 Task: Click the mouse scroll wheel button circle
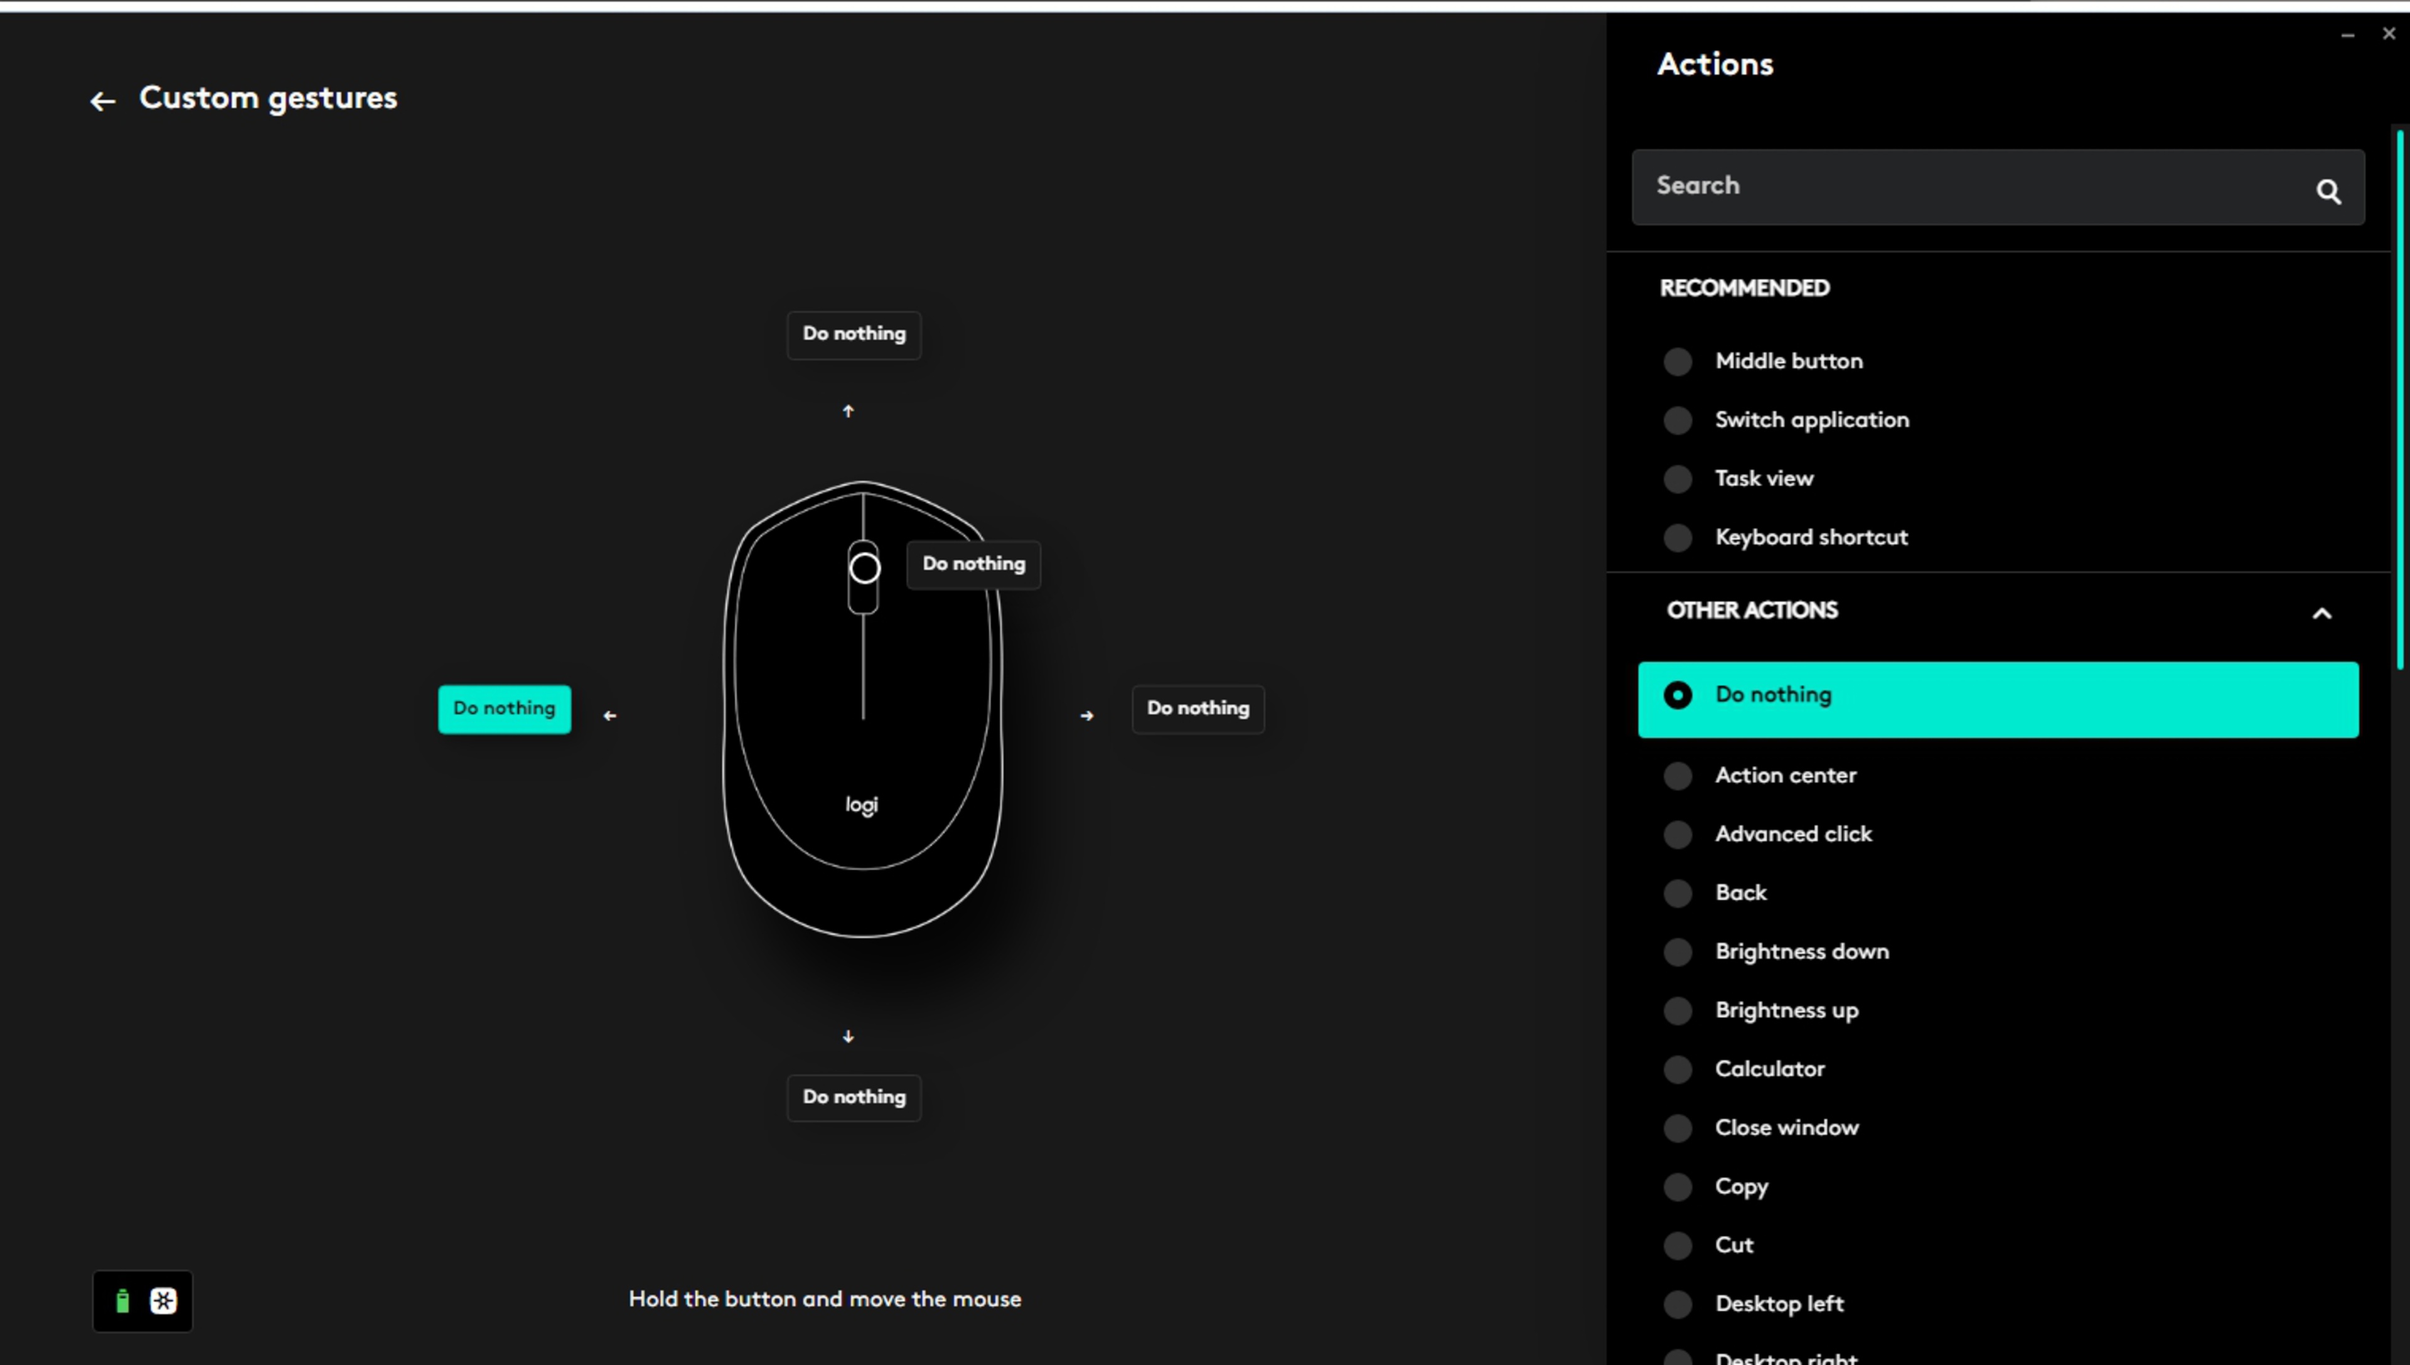pos(864,568)
